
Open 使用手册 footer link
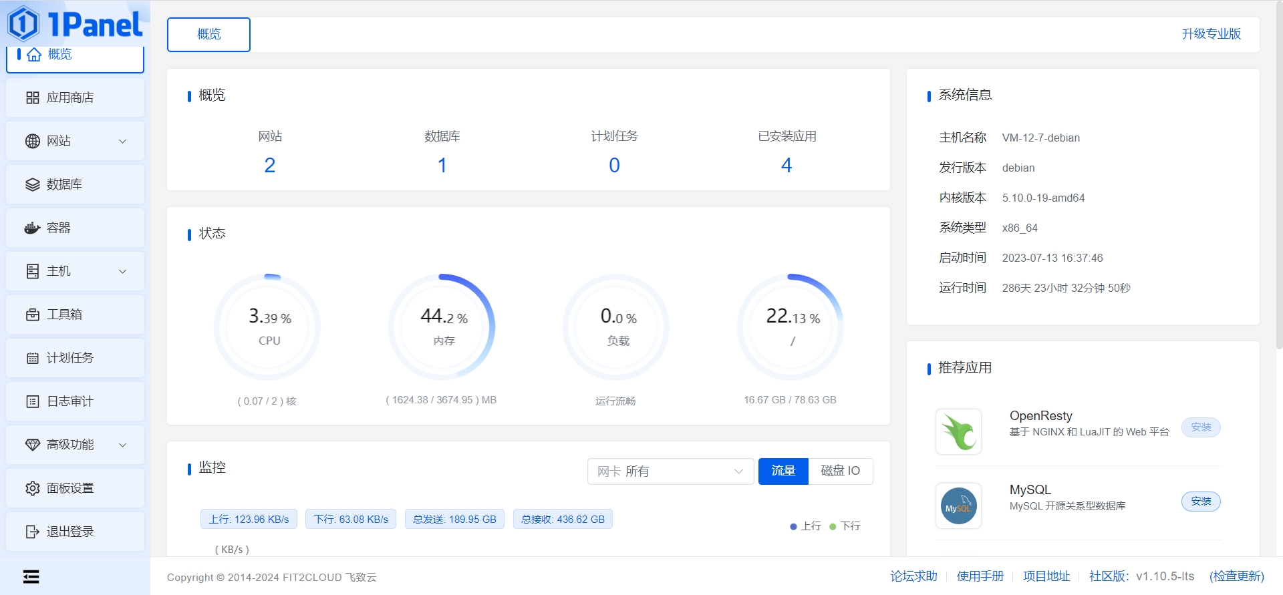coord(980,576)
